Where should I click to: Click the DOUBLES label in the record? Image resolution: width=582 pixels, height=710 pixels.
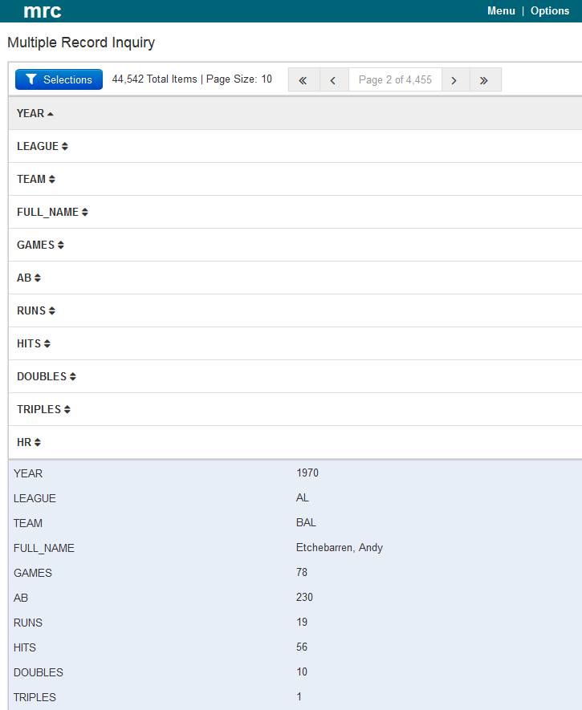click(39, 673)
